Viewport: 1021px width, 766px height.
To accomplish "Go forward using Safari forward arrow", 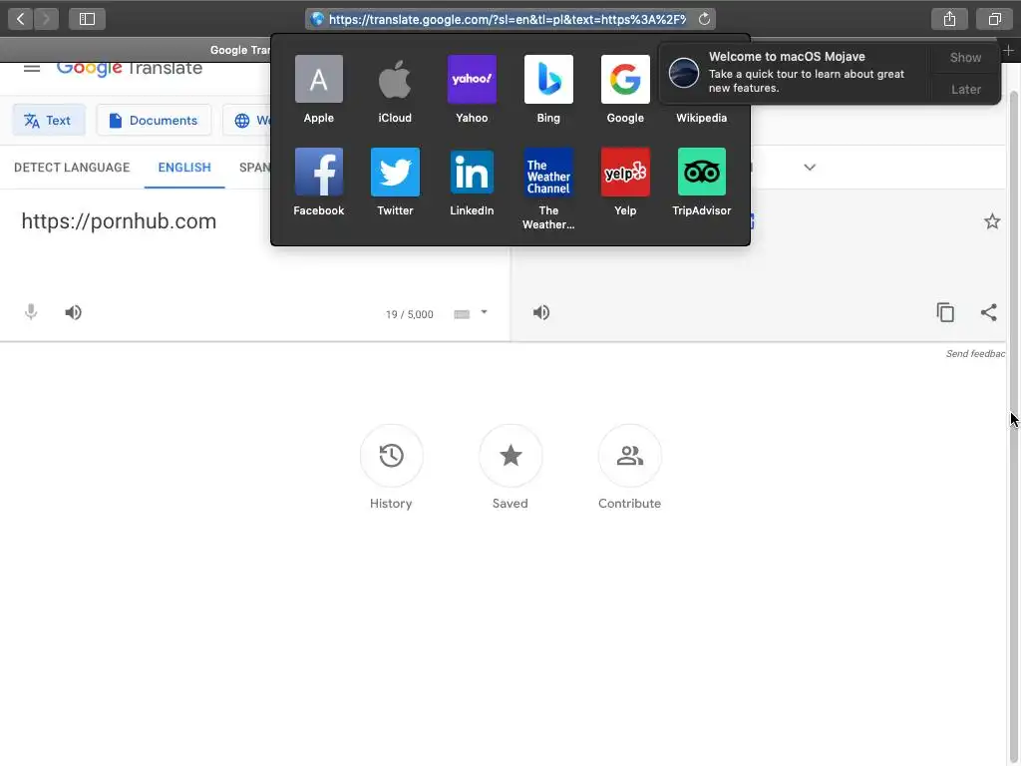I will pyautogui.click(x=46, y=19).
